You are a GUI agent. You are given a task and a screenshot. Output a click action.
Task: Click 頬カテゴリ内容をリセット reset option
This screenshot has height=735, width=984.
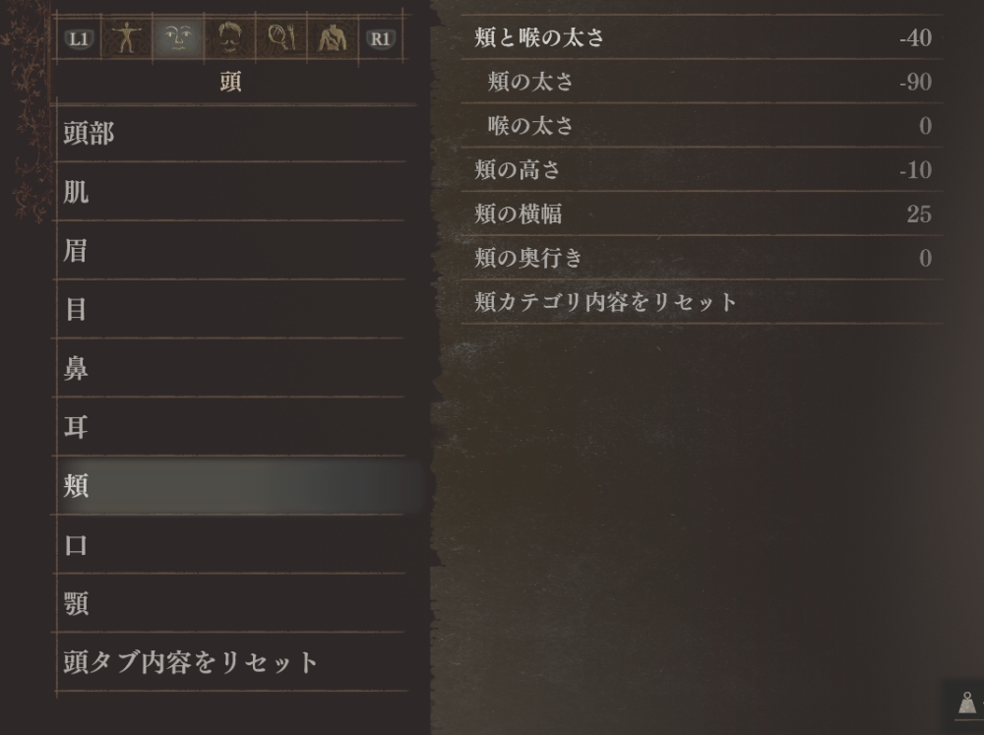(702, 302)
